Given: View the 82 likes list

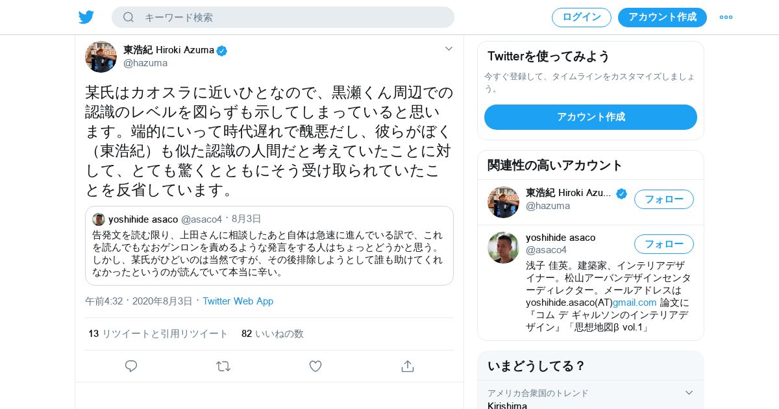Looking at the screenshot, I should tap(272, 334).
